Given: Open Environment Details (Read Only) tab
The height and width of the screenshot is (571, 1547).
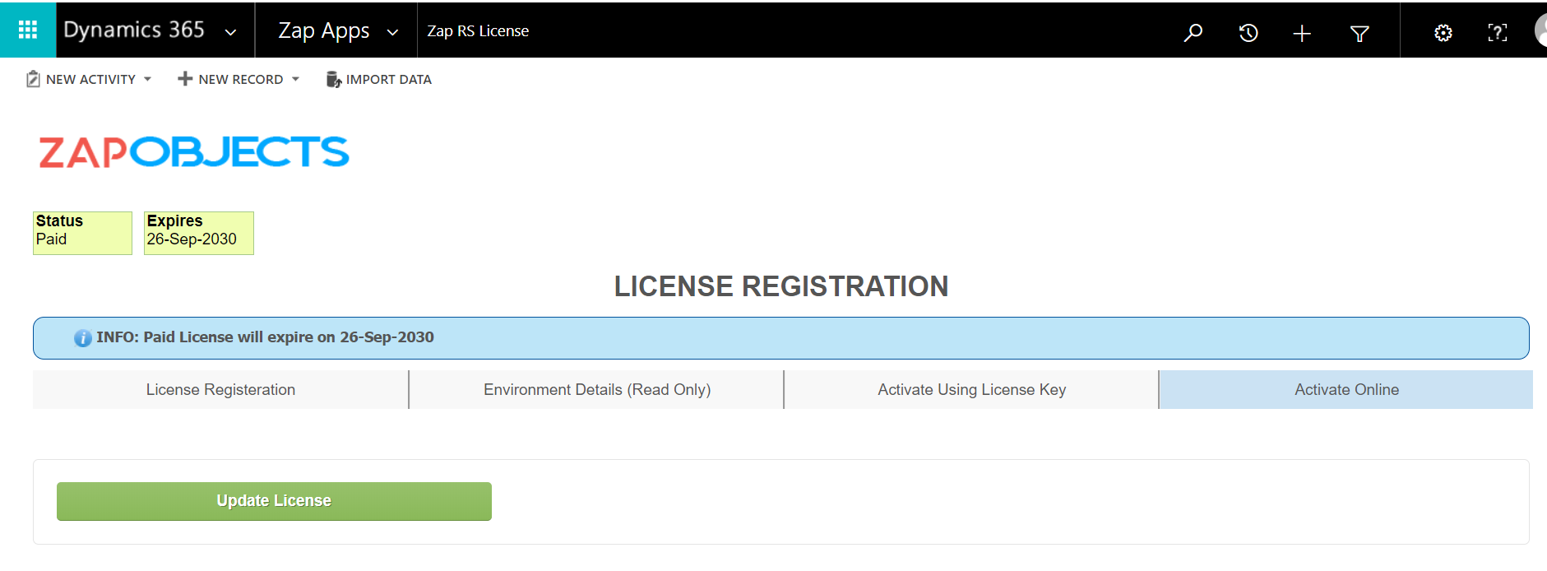Looking at the screenshot, I should pyautogui.click(x=597, y=390).
